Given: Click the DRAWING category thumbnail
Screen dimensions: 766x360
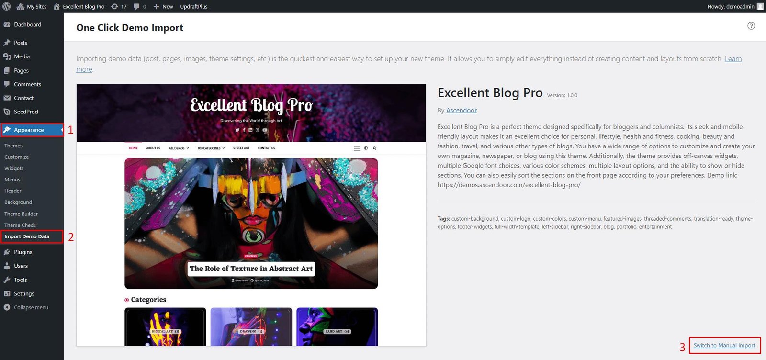Looking at the screenshot, I should (251, 327).
